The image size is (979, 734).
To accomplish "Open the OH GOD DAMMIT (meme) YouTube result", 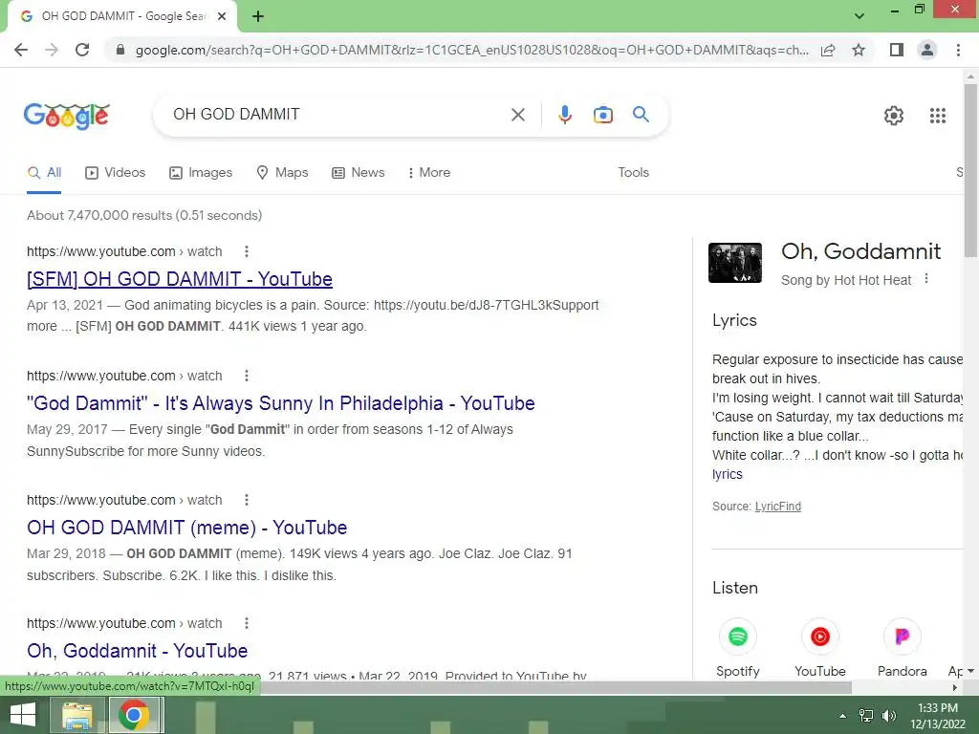I will coord(186,528).
